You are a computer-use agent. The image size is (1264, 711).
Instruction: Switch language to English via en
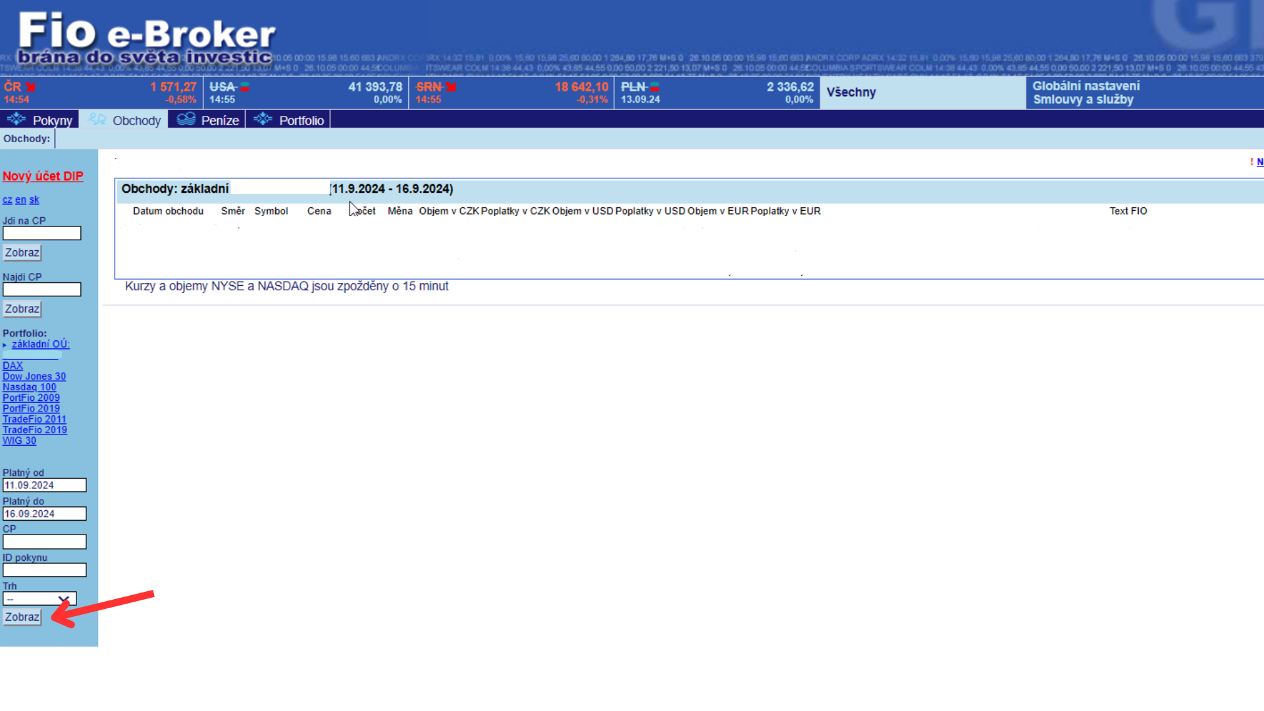[20, 200]
